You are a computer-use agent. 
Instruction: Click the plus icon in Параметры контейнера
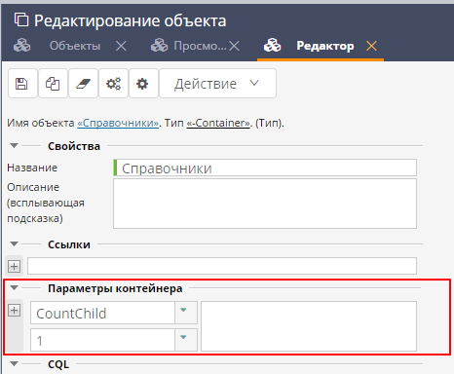[x=14, y=310]
